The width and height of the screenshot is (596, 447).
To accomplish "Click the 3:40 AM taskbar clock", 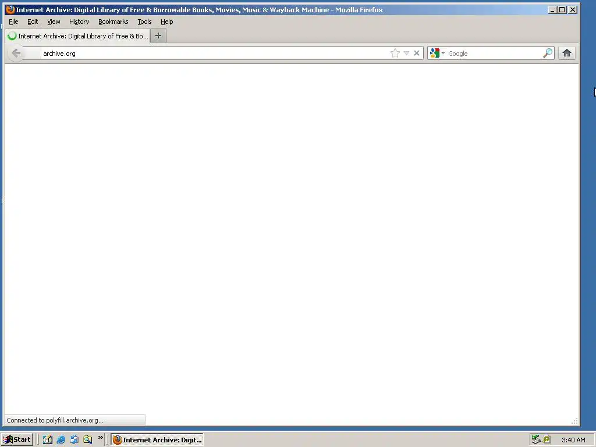I will 573,440.
